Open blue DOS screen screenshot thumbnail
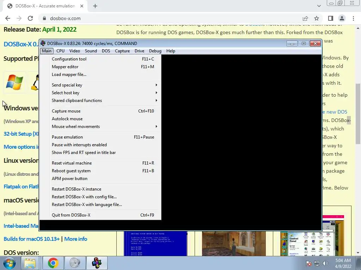 pos(155,243)
